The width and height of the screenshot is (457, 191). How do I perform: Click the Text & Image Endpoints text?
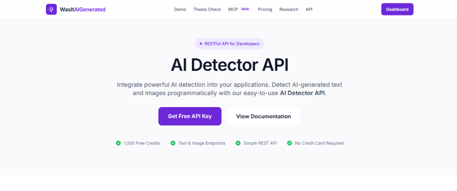tap(202, 143)
